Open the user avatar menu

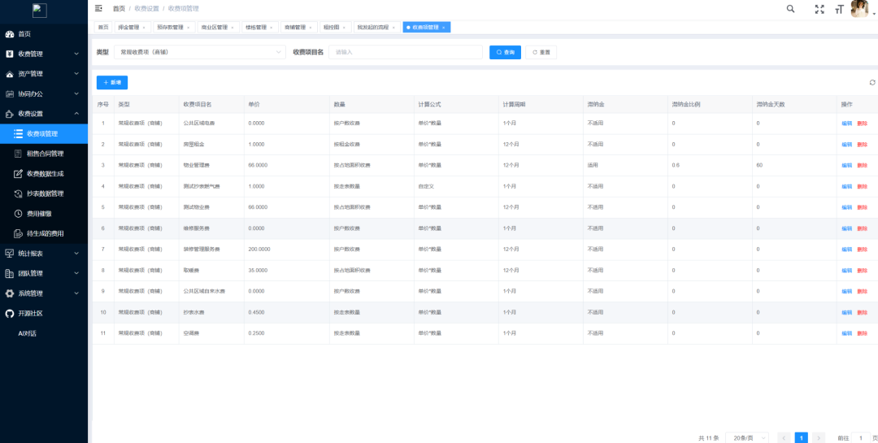859,9
